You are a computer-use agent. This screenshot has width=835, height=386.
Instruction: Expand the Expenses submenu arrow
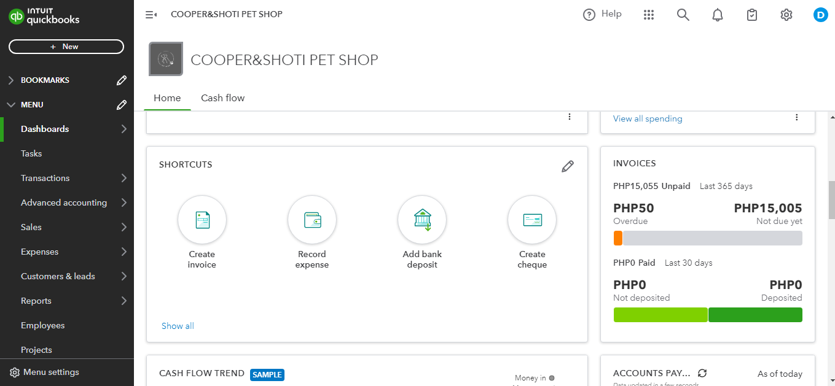click(x=124, y=252)
